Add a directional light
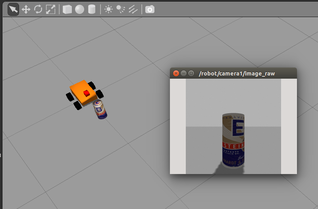This screenshot has width=318, height=209. pyautogui.click(x=133, y=9)
